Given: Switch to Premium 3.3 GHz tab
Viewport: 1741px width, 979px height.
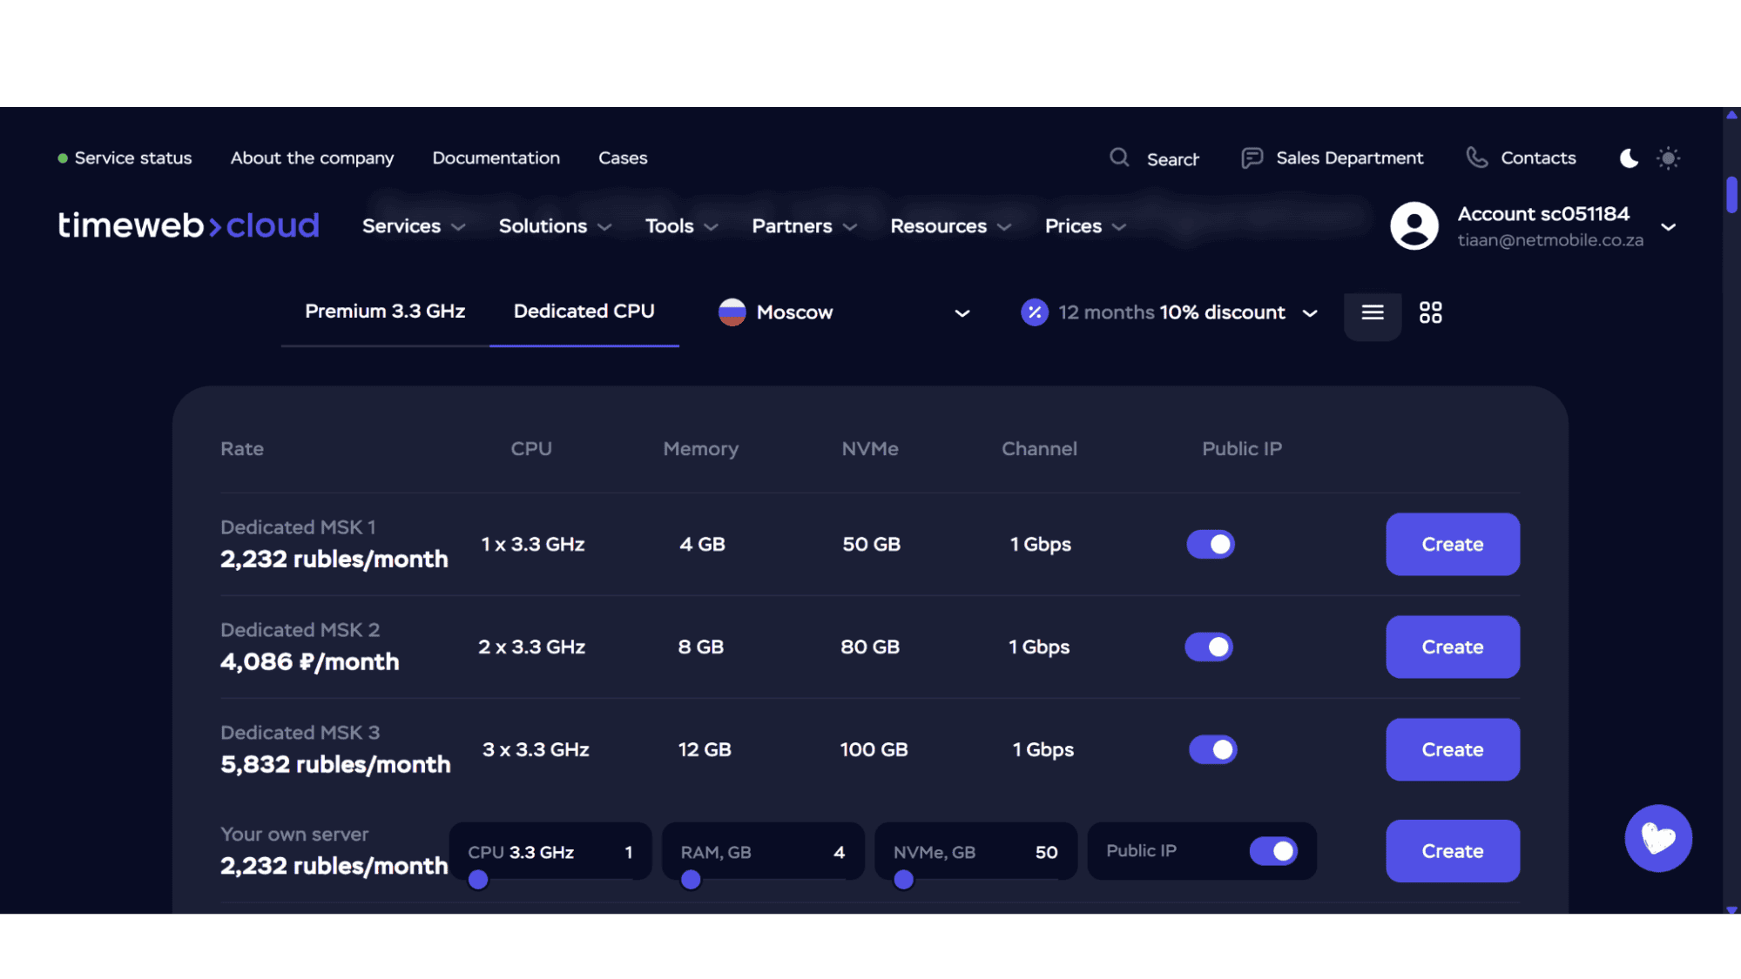Looking at the screenshot, I should pyautogui.click(x=385, y=311).
